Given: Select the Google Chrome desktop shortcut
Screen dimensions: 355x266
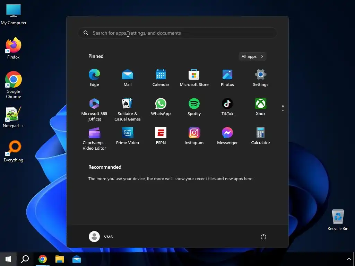Looking at the screenshot, I should (x=14, y=85).
